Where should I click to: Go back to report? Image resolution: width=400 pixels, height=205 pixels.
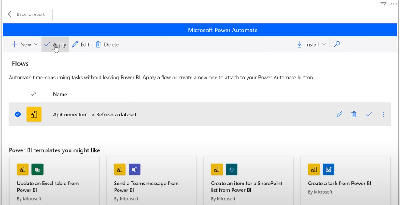coord(26,14)
